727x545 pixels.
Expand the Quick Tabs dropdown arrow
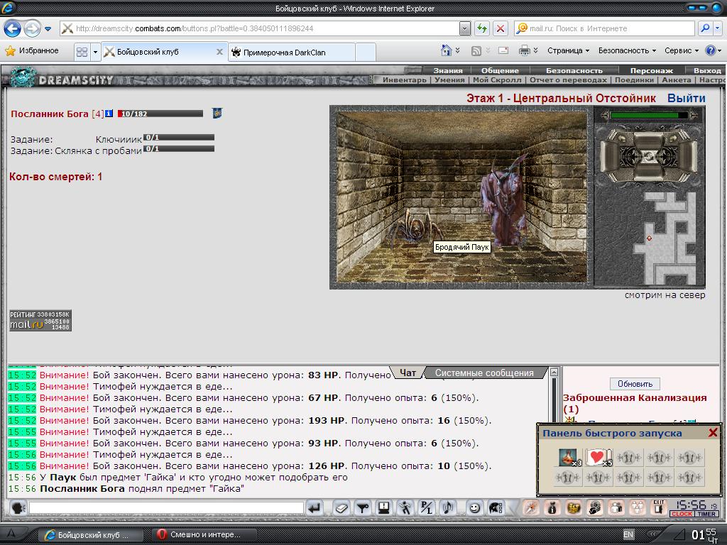point(95,52)
